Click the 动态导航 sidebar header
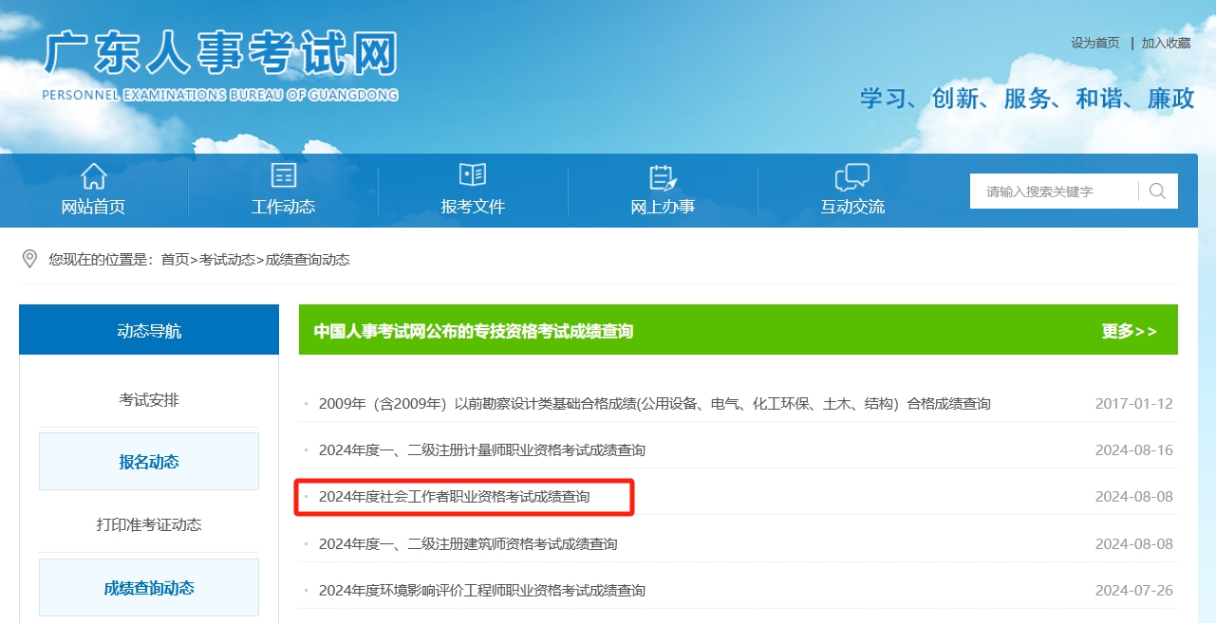The image size is (1216, 623). pos(149,331)
